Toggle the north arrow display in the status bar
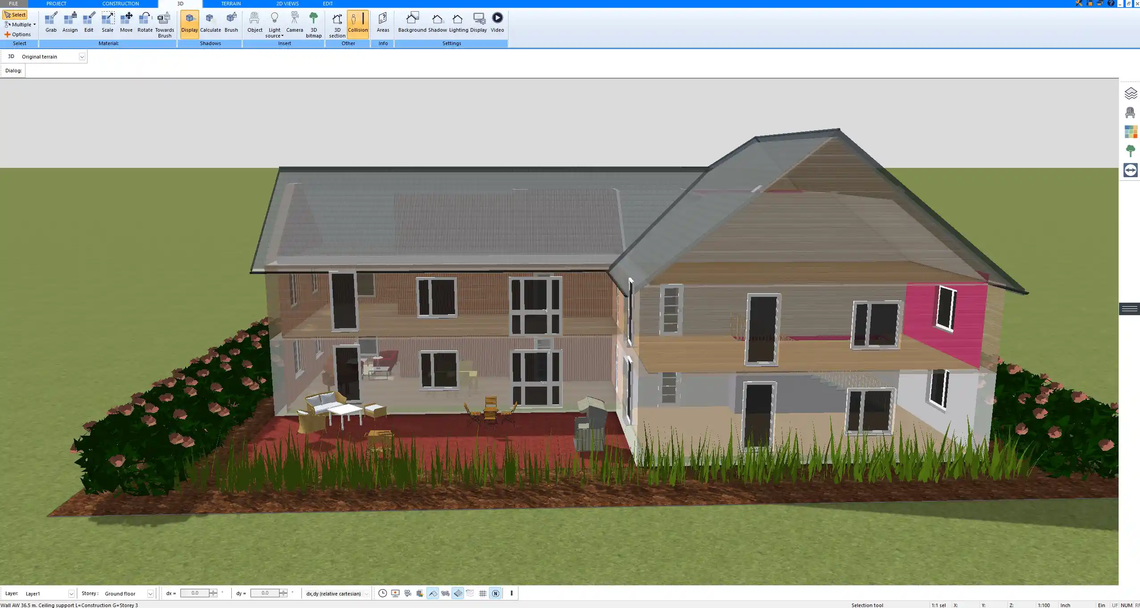The height and width of the screenshot is (608, 1140). (x=495, y=593)
